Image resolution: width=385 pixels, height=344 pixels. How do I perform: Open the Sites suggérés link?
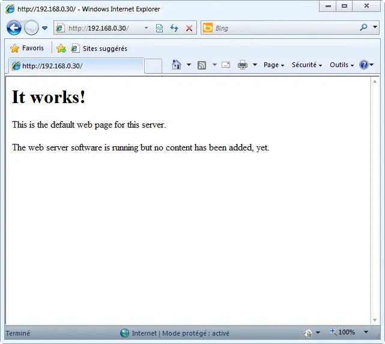(99, 49)
